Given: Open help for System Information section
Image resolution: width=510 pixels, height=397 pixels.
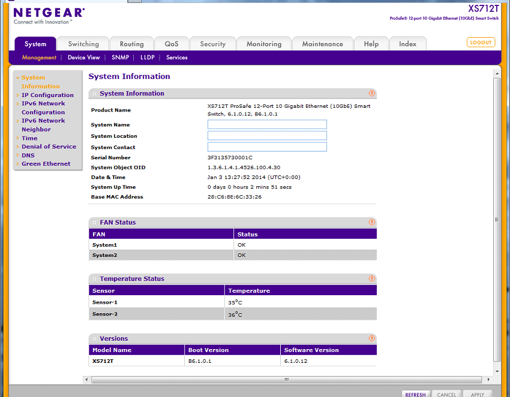Looking at the screenshot, I should pos(372,93).
